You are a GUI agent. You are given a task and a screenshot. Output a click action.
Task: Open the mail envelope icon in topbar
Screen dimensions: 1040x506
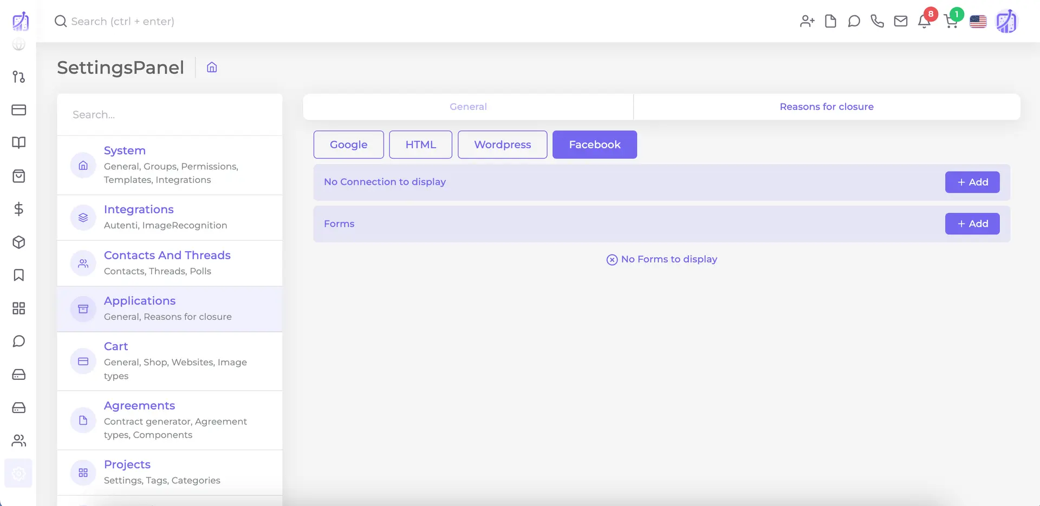tap(901, 21)
